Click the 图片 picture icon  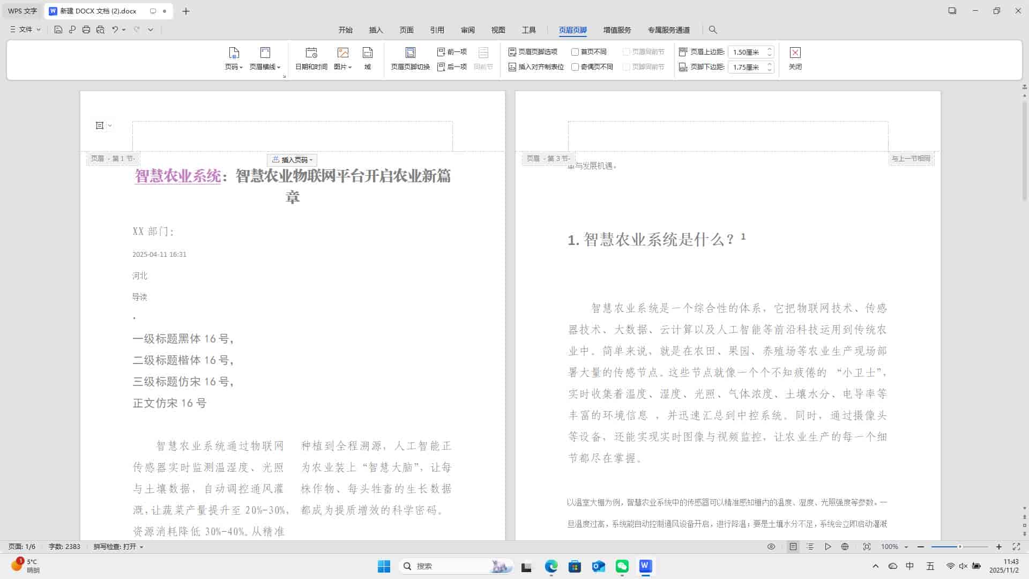click(342, 53)
